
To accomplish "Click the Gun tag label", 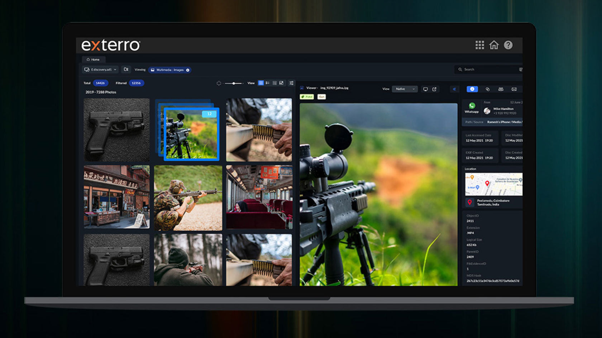I will 321,97.
